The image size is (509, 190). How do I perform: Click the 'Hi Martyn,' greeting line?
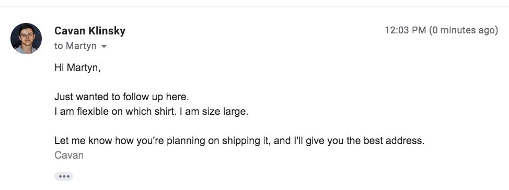pyautogui.click(x=77, y=68)
